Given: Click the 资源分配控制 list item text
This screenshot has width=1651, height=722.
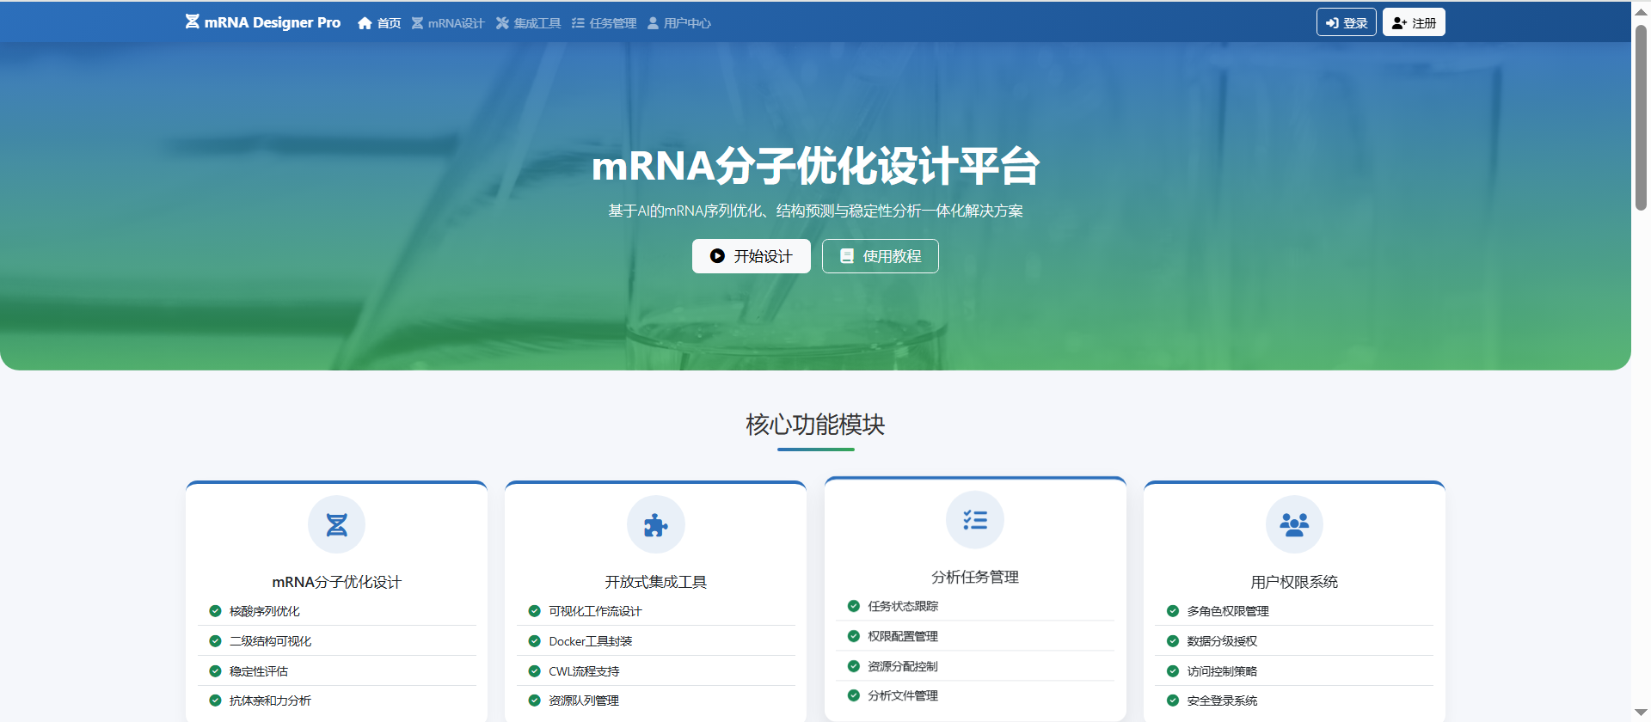Looking at the screenshot, I should pyautogui.click(x=903, y=666).
